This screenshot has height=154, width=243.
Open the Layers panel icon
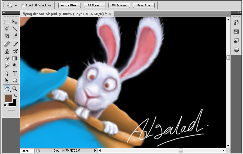coord(236,50)
